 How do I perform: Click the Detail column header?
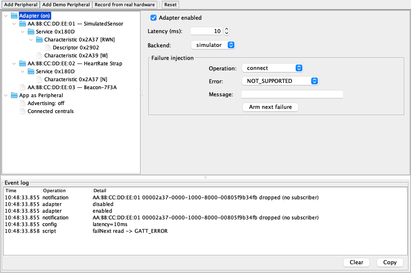coord(249,191)
